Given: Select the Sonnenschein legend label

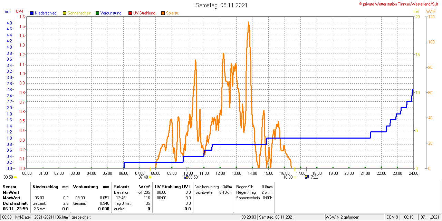Looking at the screenshot, I should click(x=79, y=13).
